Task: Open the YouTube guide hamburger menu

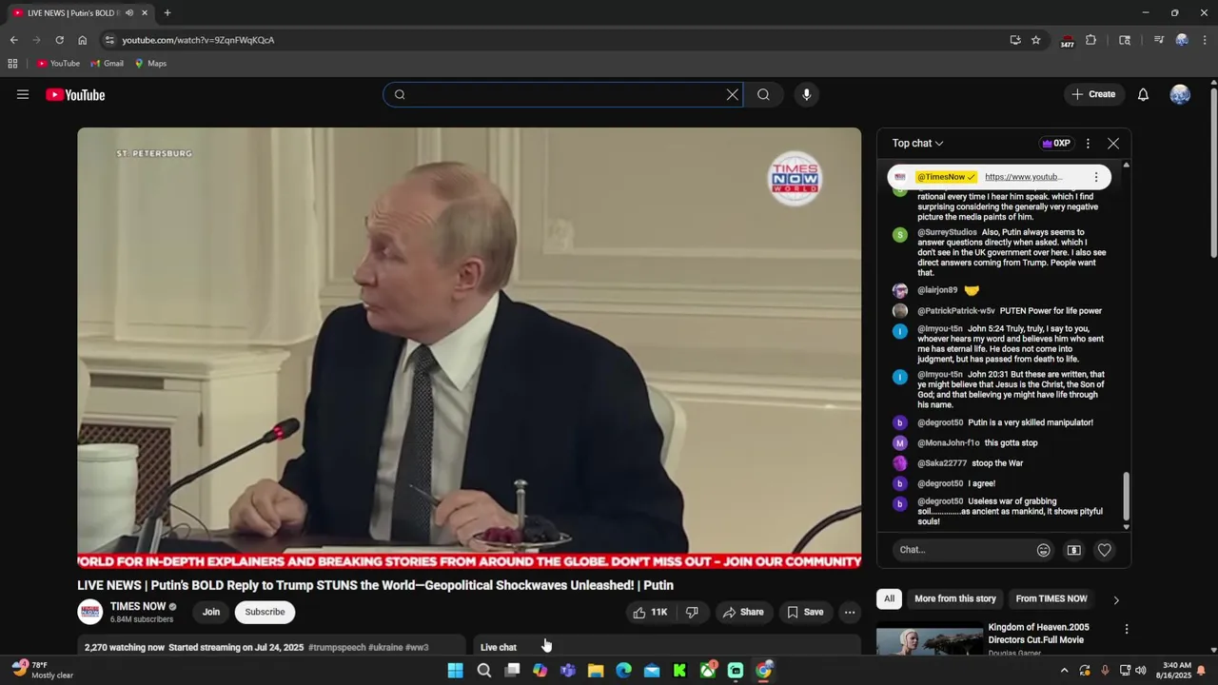Action: (x=23, y=94)
